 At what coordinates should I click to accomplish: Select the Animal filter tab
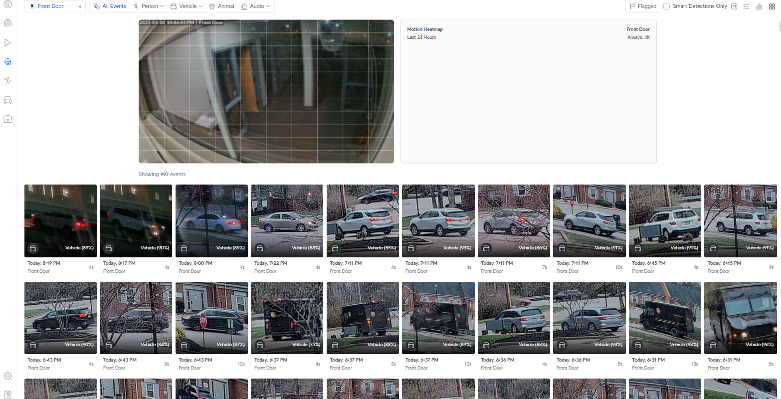click(x=221, y=6)
